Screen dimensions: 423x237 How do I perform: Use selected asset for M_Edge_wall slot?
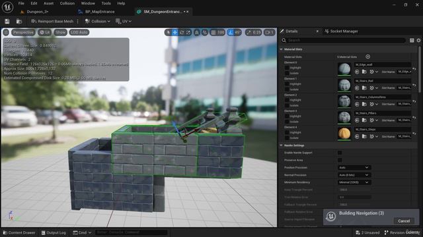tap(357, 72)
